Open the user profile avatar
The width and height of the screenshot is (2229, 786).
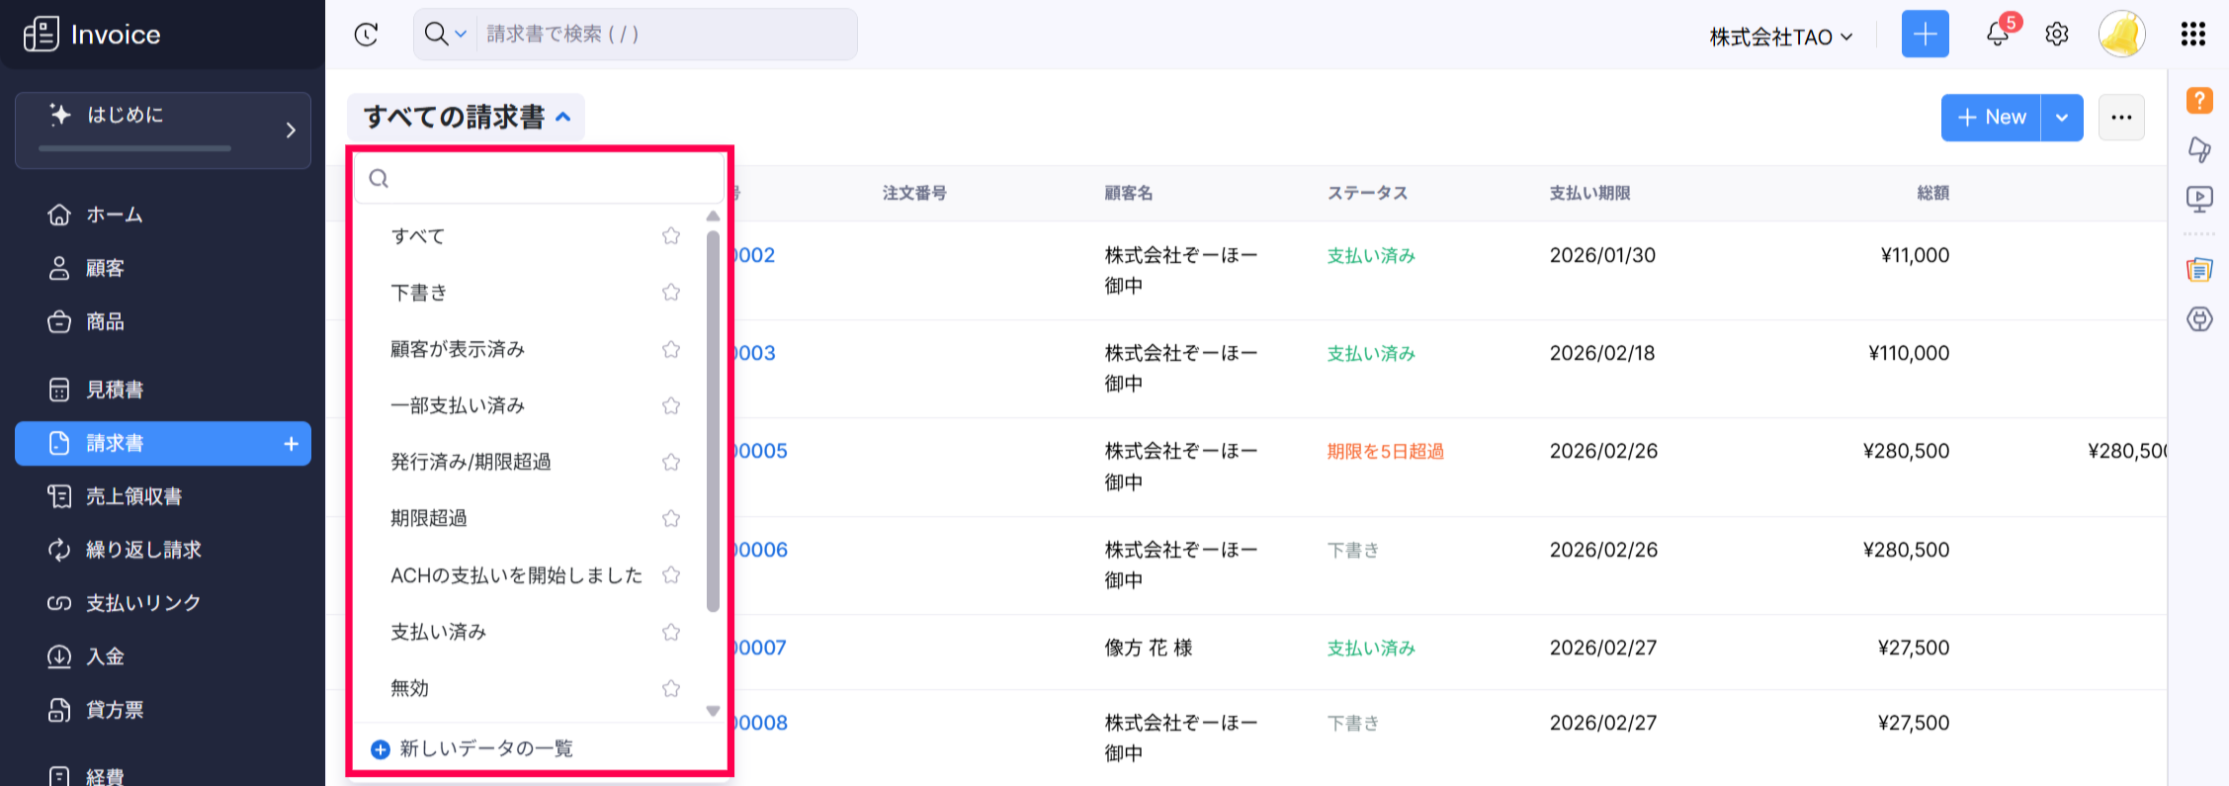tap(2122, 35)
